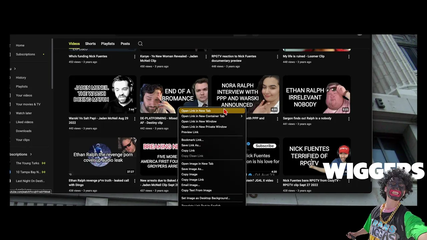This screenshot has height=240, width=427.
Task: Open The Young Turks subscription channel
Action: (27, 163)
